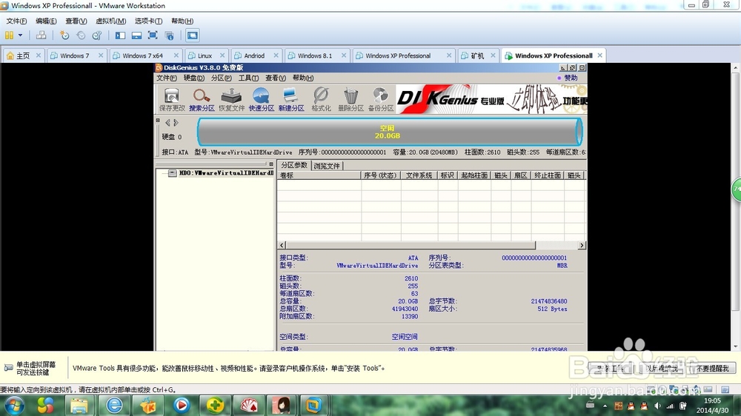The width and height of the screenshot is (741, 416).
Task: Switch to the Windows XP Professional tab
Action: (398, 56)
